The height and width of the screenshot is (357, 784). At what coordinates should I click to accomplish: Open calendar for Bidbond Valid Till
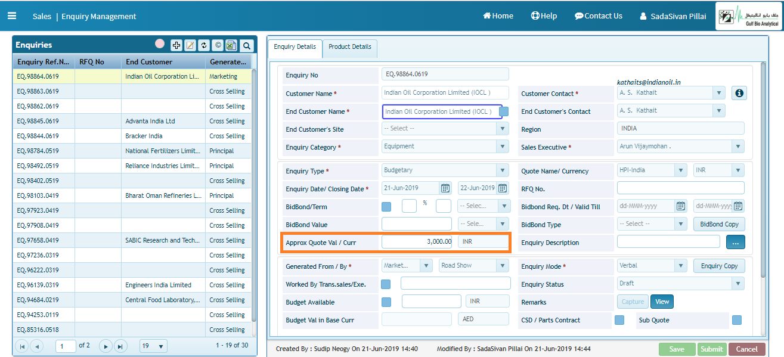(738, 206)
